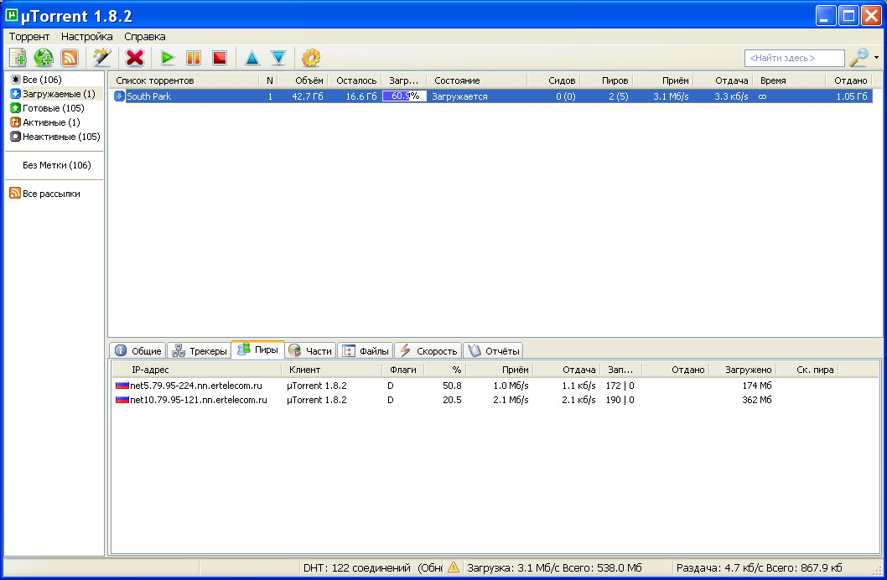887x580 pixels.
Task: Click the South Park download progress bar
Action: [x=404, y=96]
